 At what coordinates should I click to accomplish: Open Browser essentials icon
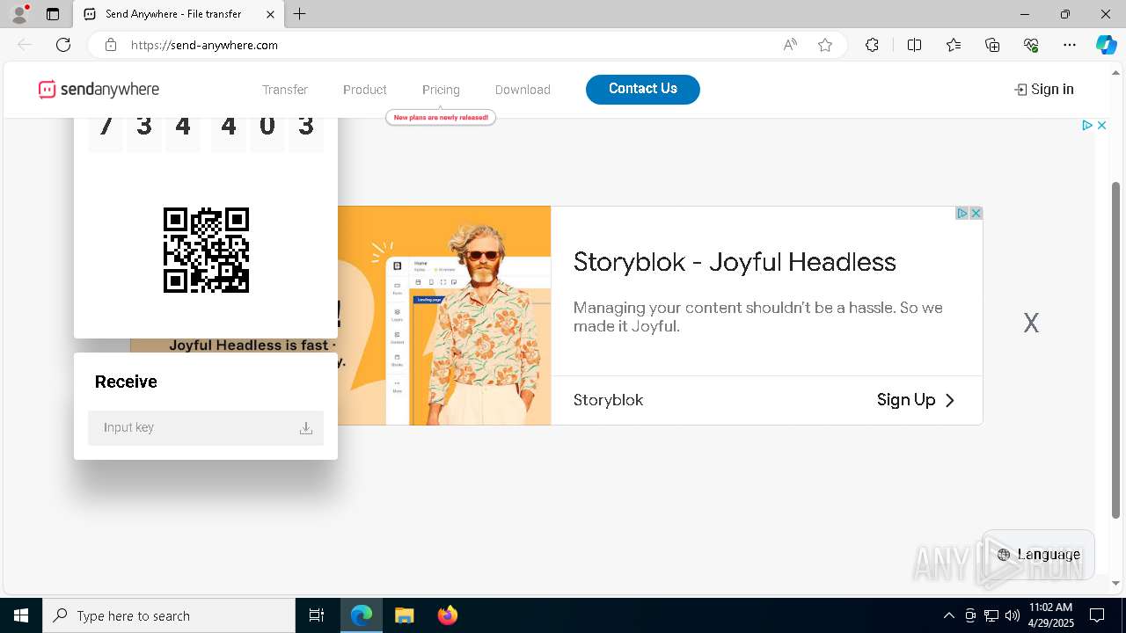point(1031,45)
